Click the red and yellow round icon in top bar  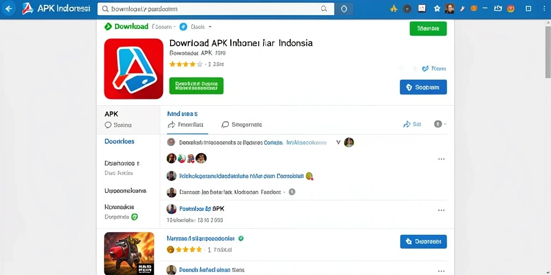point(511,9)
